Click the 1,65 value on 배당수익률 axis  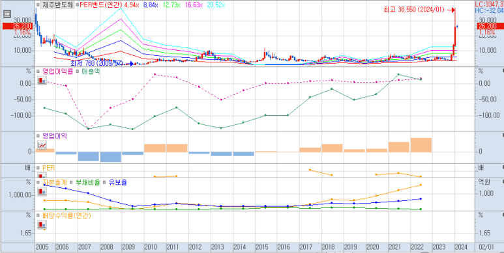(x=25, y=233)
